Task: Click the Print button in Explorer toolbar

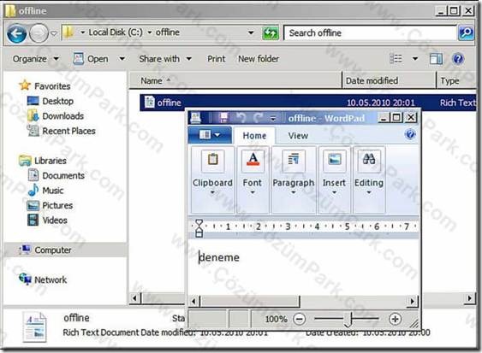Action: pyautogui.click(x=216, y=59)
